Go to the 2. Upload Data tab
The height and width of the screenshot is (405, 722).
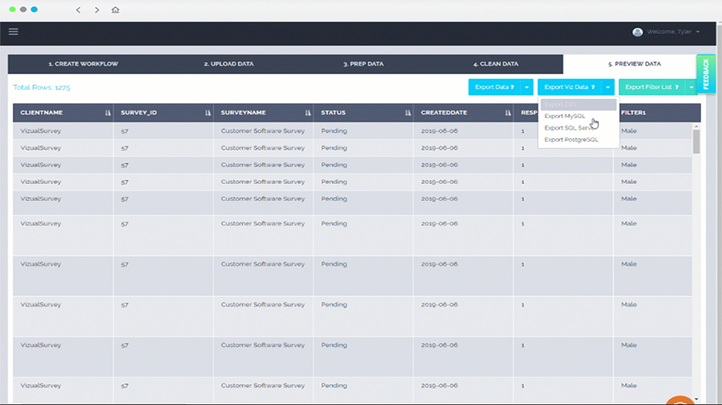click(229, 63)
